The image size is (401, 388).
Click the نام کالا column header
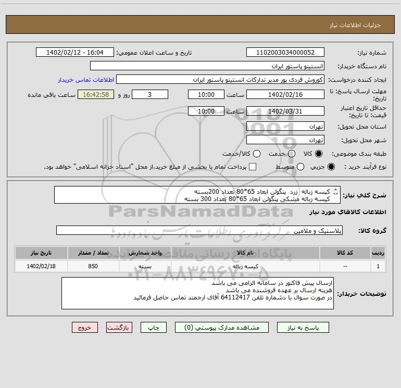click(x=245, y=253)
